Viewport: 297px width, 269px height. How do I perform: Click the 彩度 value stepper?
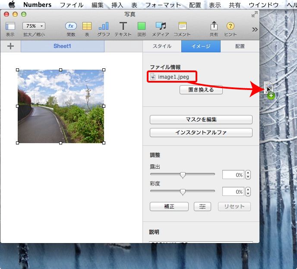[x=248, y=192]
